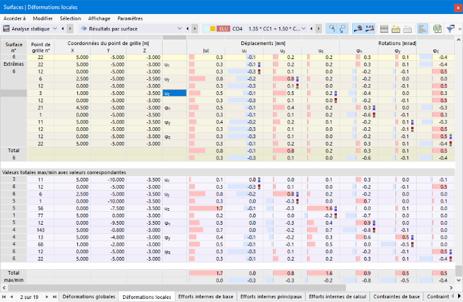Click the select-row-from-model sync icon
Screen dimensions: 463x302
click(x=343, y=29)
